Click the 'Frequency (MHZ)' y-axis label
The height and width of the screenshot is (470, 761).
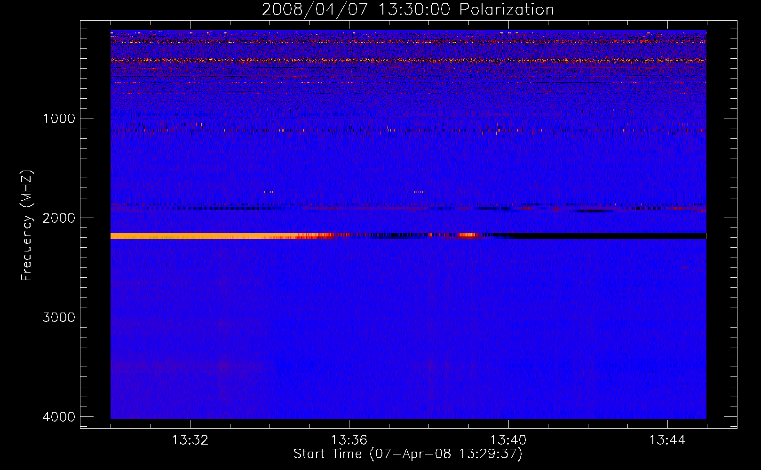pyautogui.click(x=27, y=226)
